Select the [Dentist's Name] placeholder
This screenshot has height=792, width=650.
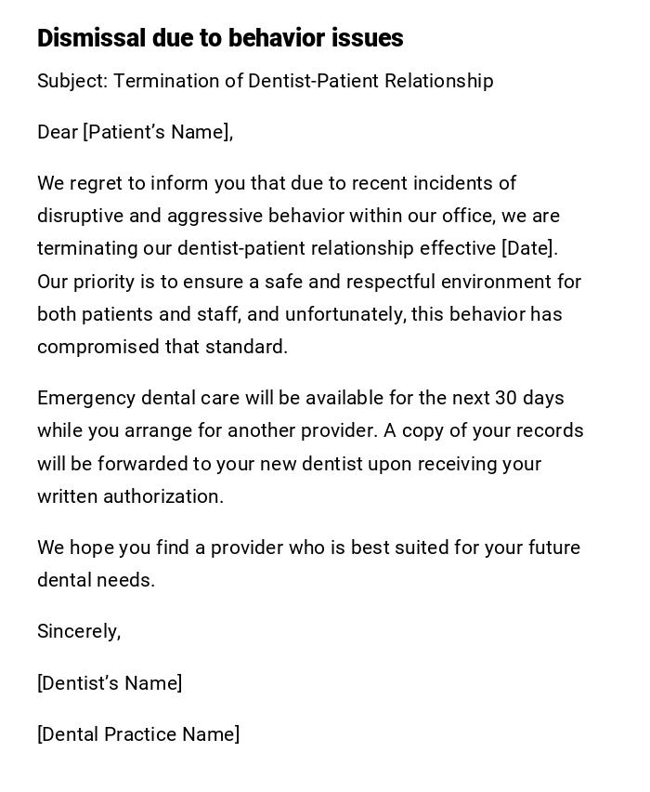tap(110, 683)
